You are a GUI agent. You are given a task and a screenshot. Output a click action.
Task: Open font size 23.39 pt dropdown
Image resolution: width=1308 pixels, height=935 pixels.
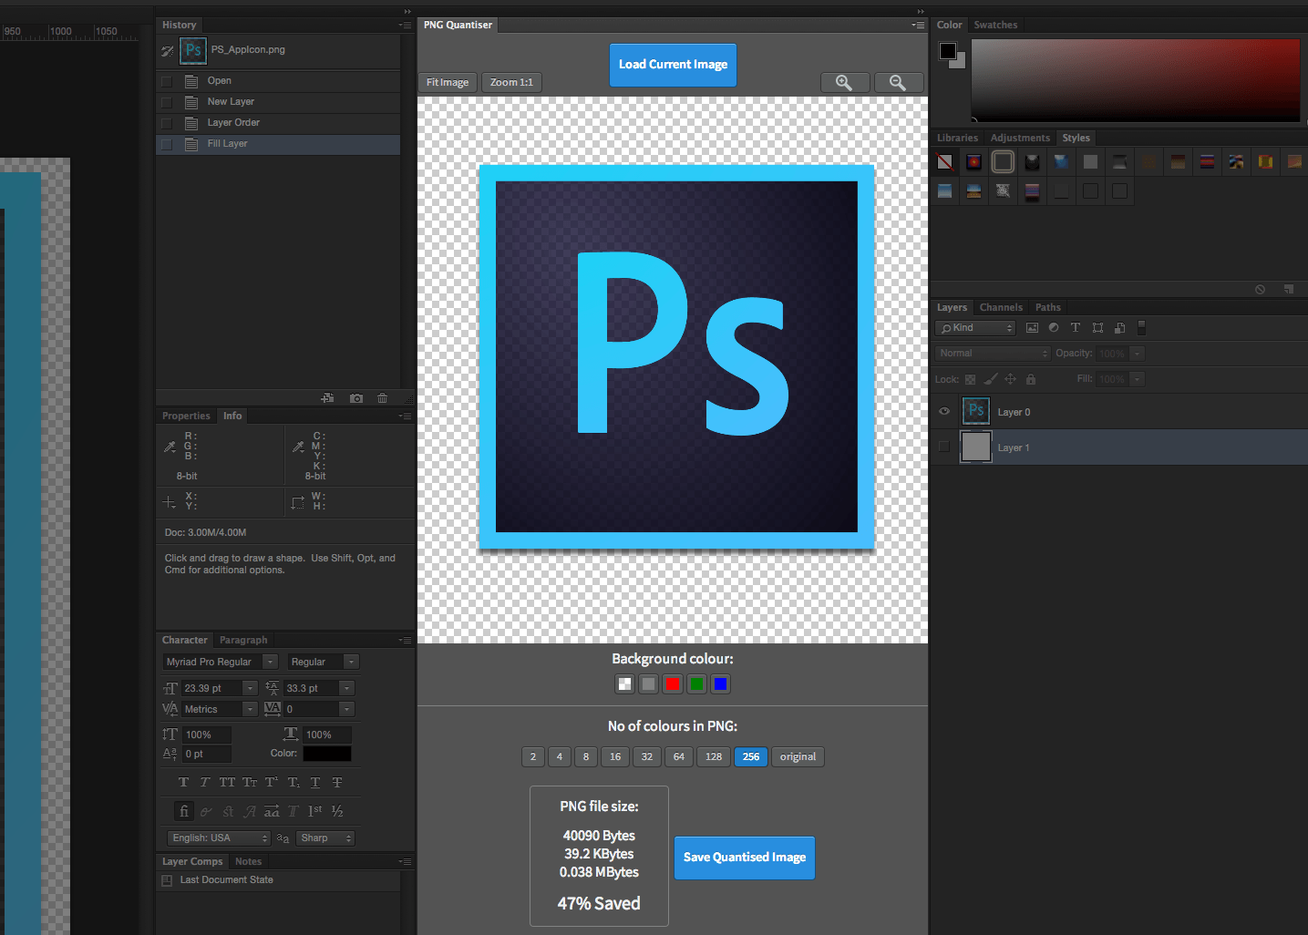(x=250, y=688)
